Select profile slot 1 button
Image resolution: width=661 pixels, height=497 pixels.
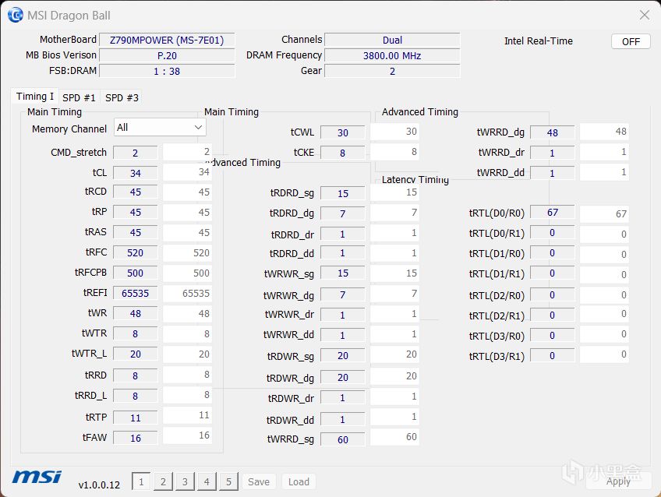pos(141,481)
